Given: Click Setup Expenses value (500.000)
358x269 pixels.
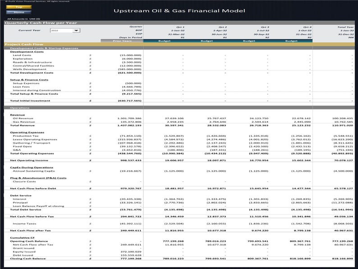Looking at the screenshot, I should click(133, 83).
